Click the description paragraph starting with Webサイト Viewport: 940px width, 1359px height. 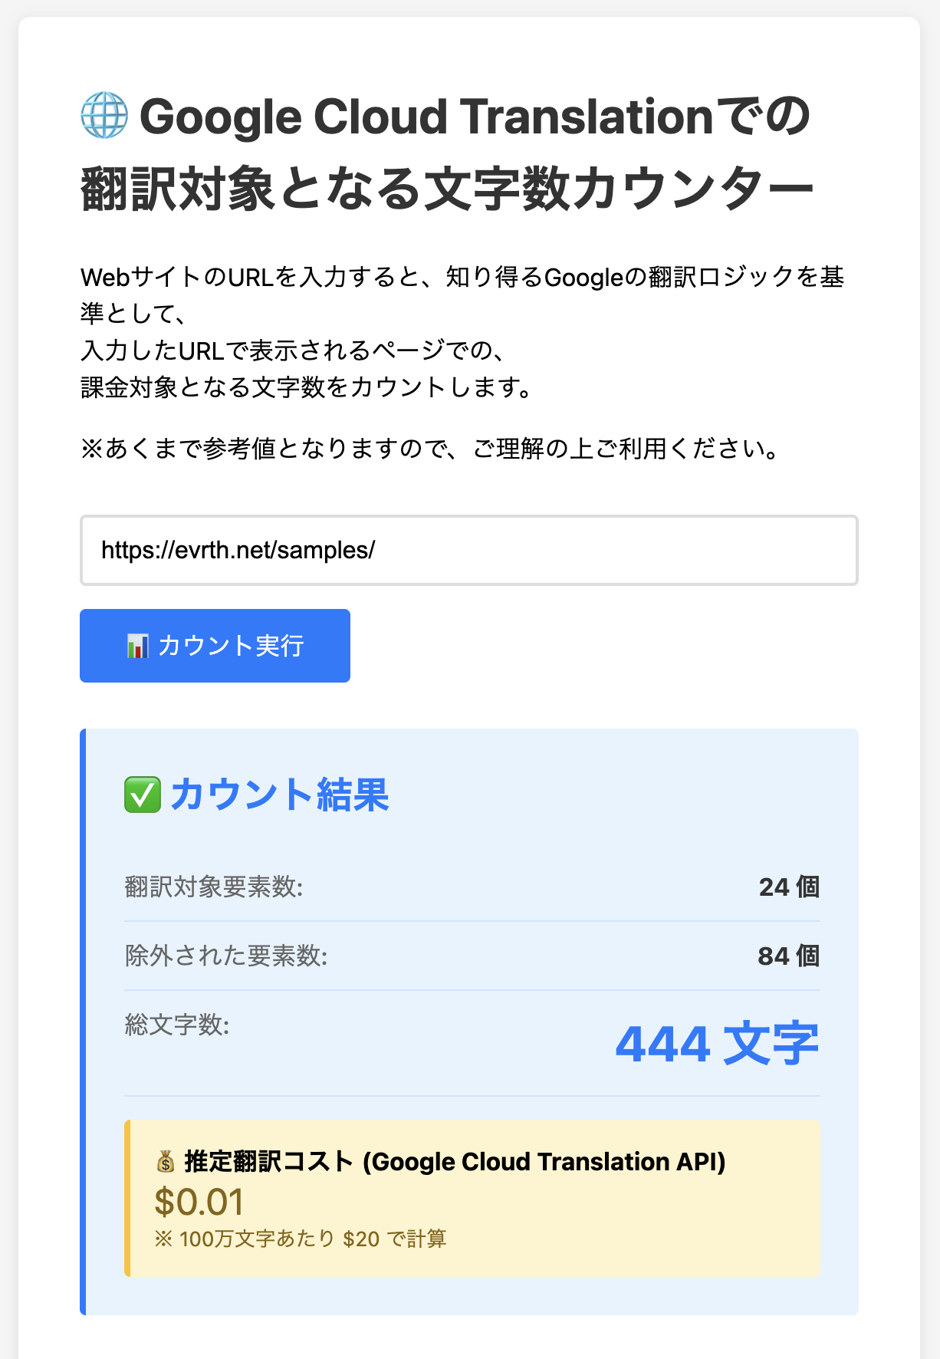pos(462,277)
